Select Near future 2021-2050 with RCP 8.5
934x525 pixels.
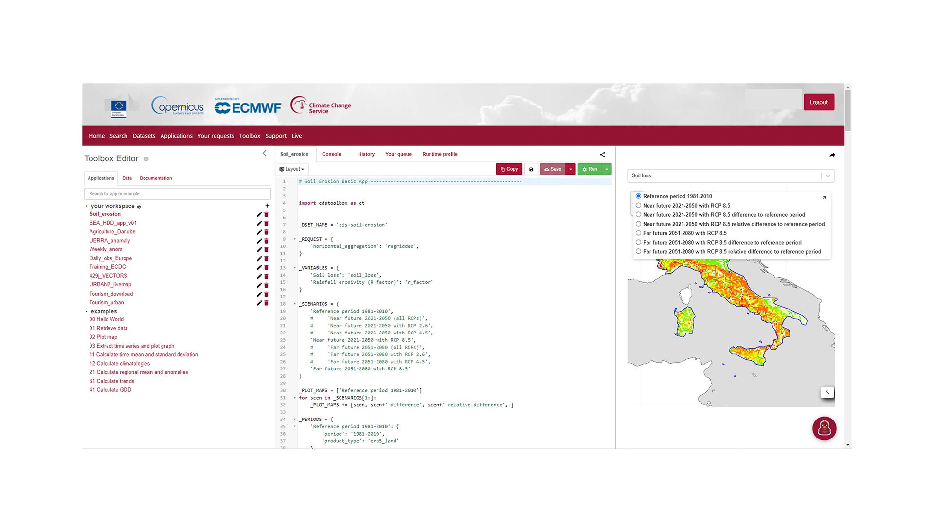(x=639, y=206)
